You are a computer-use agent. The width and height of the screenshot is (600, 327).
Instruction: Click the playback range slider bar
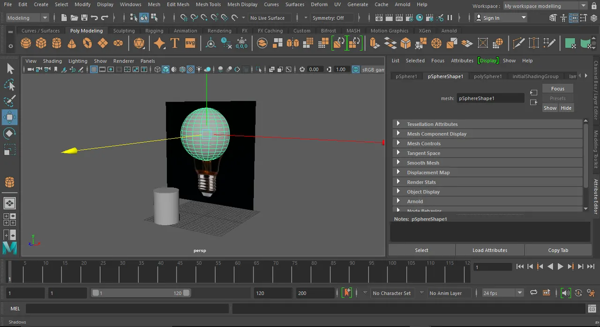pos(140,293)
